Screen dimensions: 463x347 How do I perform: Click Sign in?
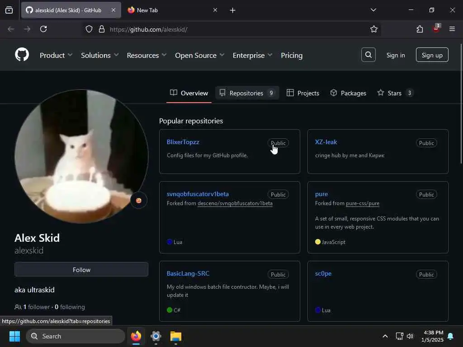[x=396, y=55]
